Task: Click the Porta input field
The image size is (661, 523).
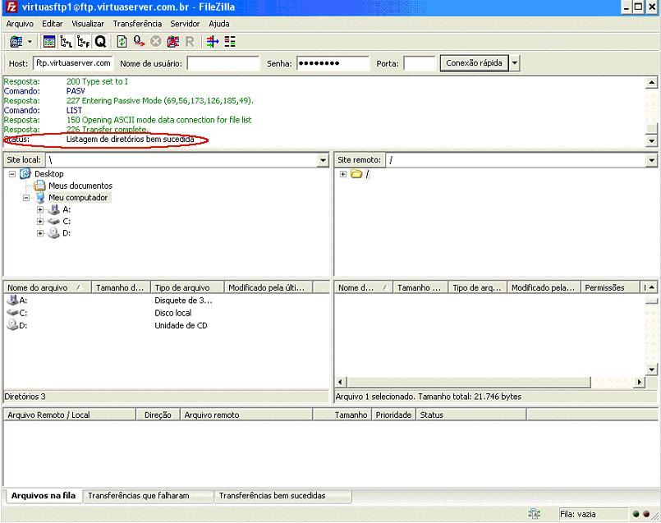Action: 419,63
